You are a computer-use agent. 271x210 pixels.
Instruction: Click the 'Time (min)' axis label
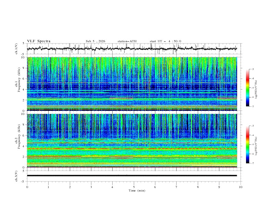[x=137, y=190]
